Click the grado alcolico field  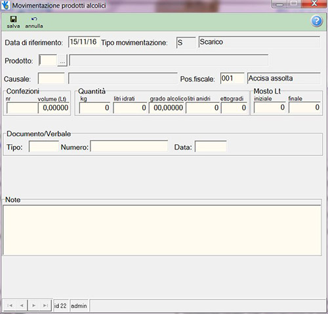167,108
